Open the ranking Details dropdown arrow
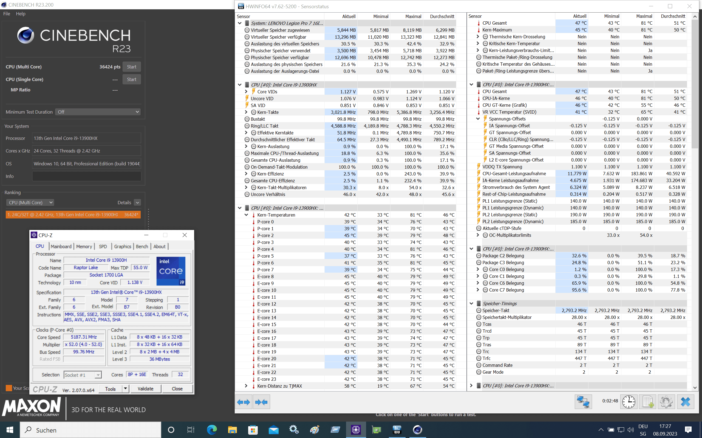Image resolution: width=702 pixels, height=438 pixels. click(x=137, y=203)
